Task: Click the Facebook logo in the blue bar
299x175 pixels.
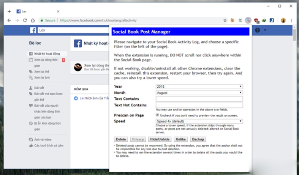Action: point(33,30)
